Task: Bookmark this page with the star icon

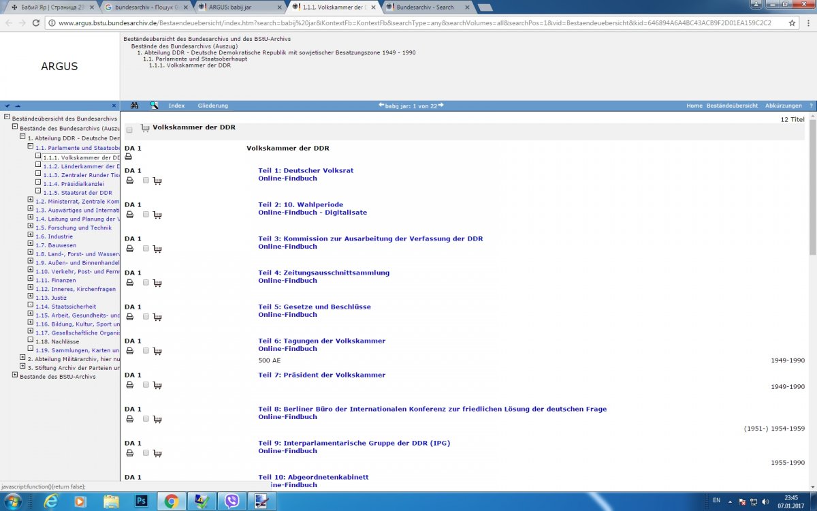Action: click(x=792, y=22)
